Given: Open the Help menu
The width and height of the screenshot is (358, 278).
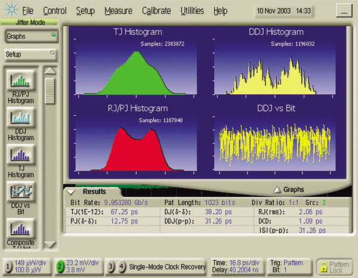Looking at the screenshot, I should click(x=220, y=11).
